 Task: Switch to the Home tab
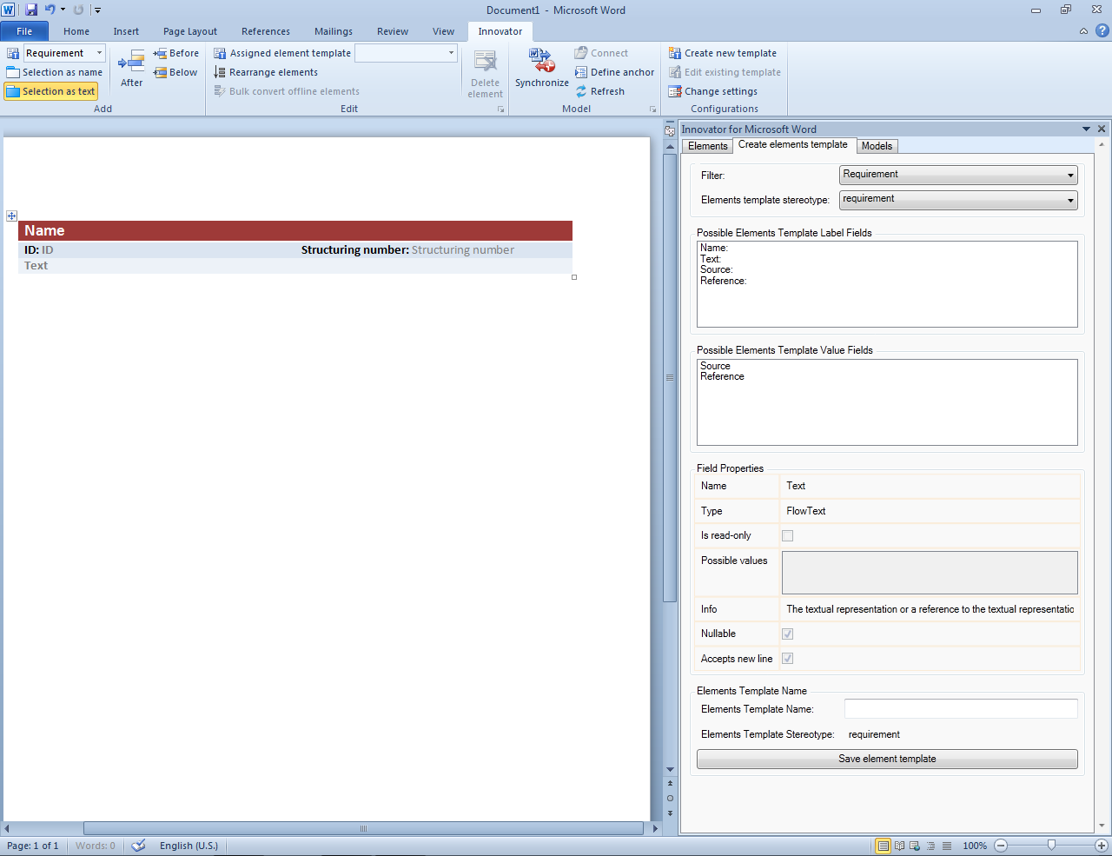point(76,31)
